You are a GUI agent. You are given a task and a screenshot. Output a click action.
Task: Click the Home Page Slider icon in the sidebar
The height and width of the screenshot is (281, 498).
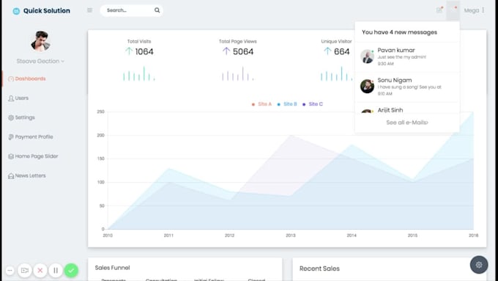[11, 156]
